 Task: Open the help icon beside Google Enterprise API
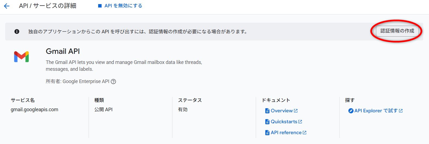113,81
